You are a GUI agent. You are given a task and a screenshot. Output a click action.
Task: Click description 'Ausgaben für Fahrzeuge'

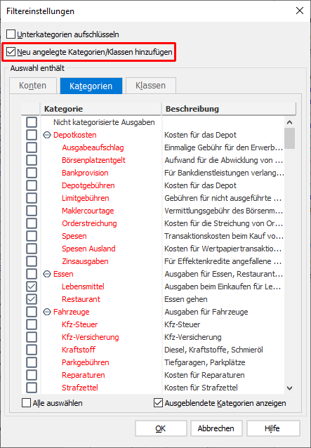[206, 312]
